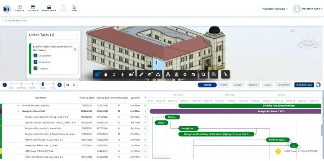Toggle the Actual schedule view
324x161 pixels.
[x=268, y=85]
